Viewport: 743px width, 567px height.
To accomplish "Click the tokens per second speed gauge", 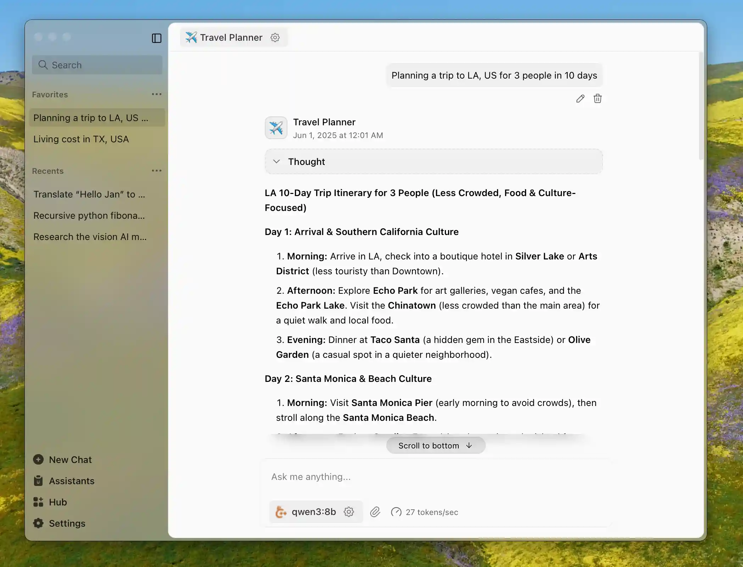I will click(396, 512).
